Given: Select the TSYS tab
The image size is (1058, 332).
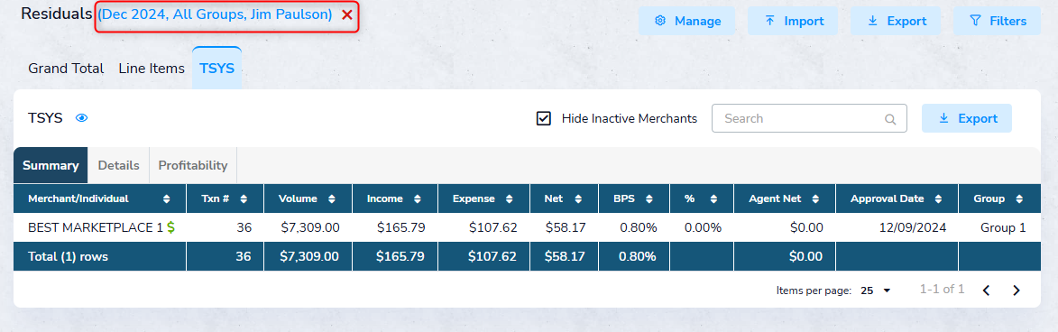Looking at the screenshot, I should click(216, 69).
